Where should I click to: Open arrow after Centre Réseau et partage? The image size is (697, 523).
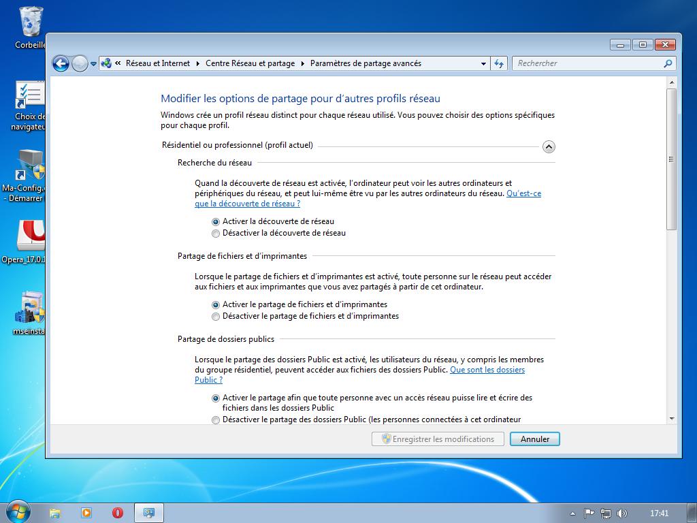[x=303, y=63]
